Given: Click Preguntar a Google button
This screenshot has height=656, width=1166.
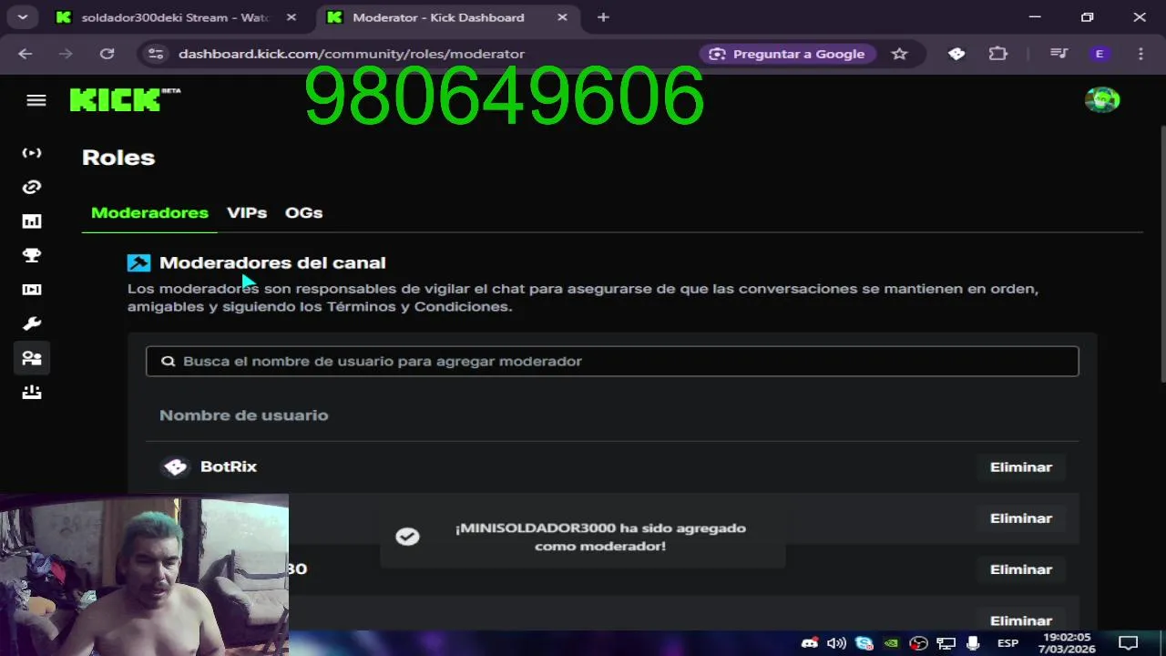Looking at the screenshot, I should (788, 54).
